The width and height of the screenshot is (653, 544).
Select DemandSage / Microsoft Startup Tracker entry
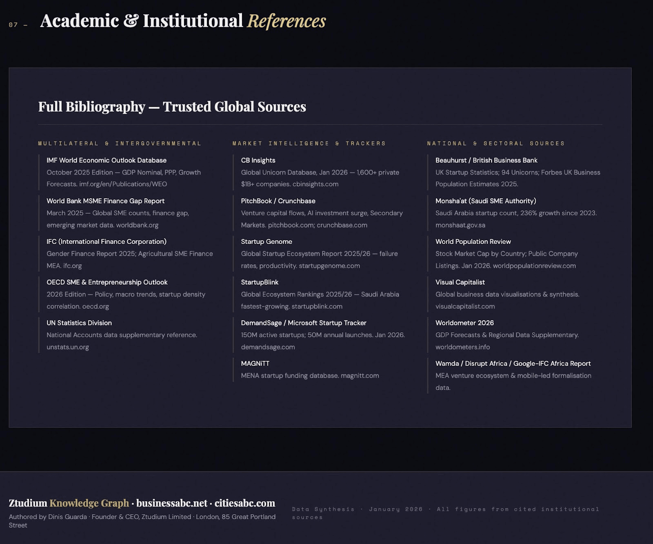coord(303,323)
